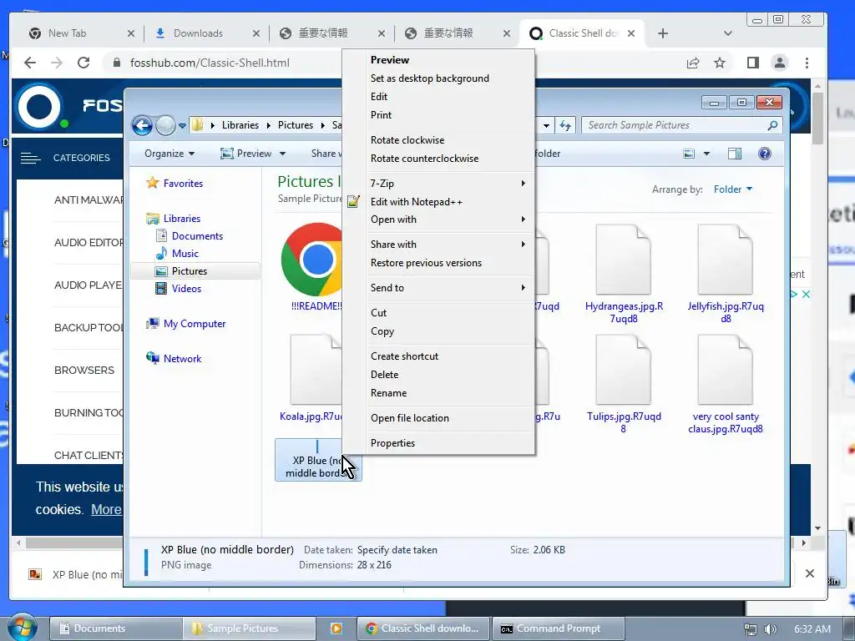Open Command Prompt from taskbar
Screen dimensions: 855x641
tap(558, 628)
